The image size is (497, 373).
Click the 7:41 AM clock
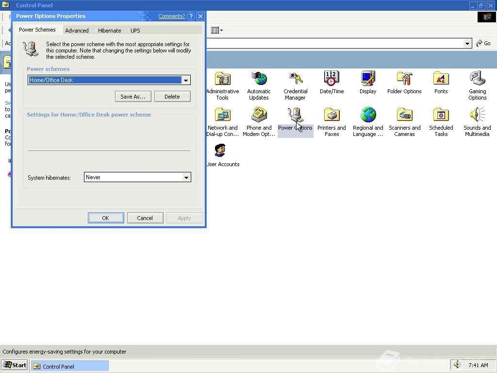pos(478,365)
